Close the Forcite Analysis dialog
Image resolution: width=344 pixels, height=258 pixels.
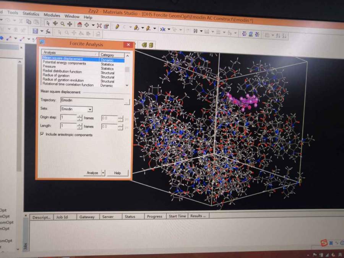click(x=128, y=45)
